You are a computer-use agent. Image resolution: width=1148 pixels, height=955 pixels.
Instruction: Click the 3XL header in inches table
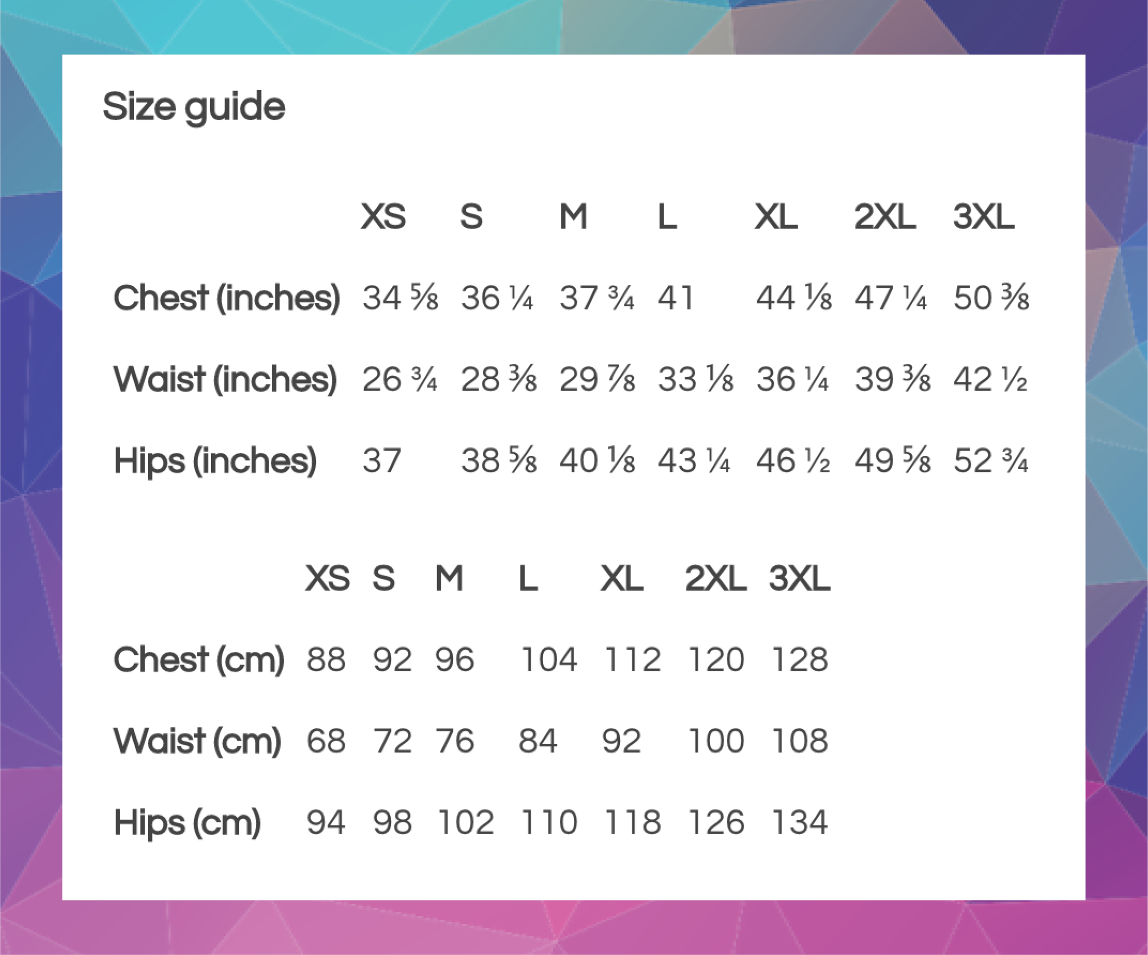coord(984,216)
